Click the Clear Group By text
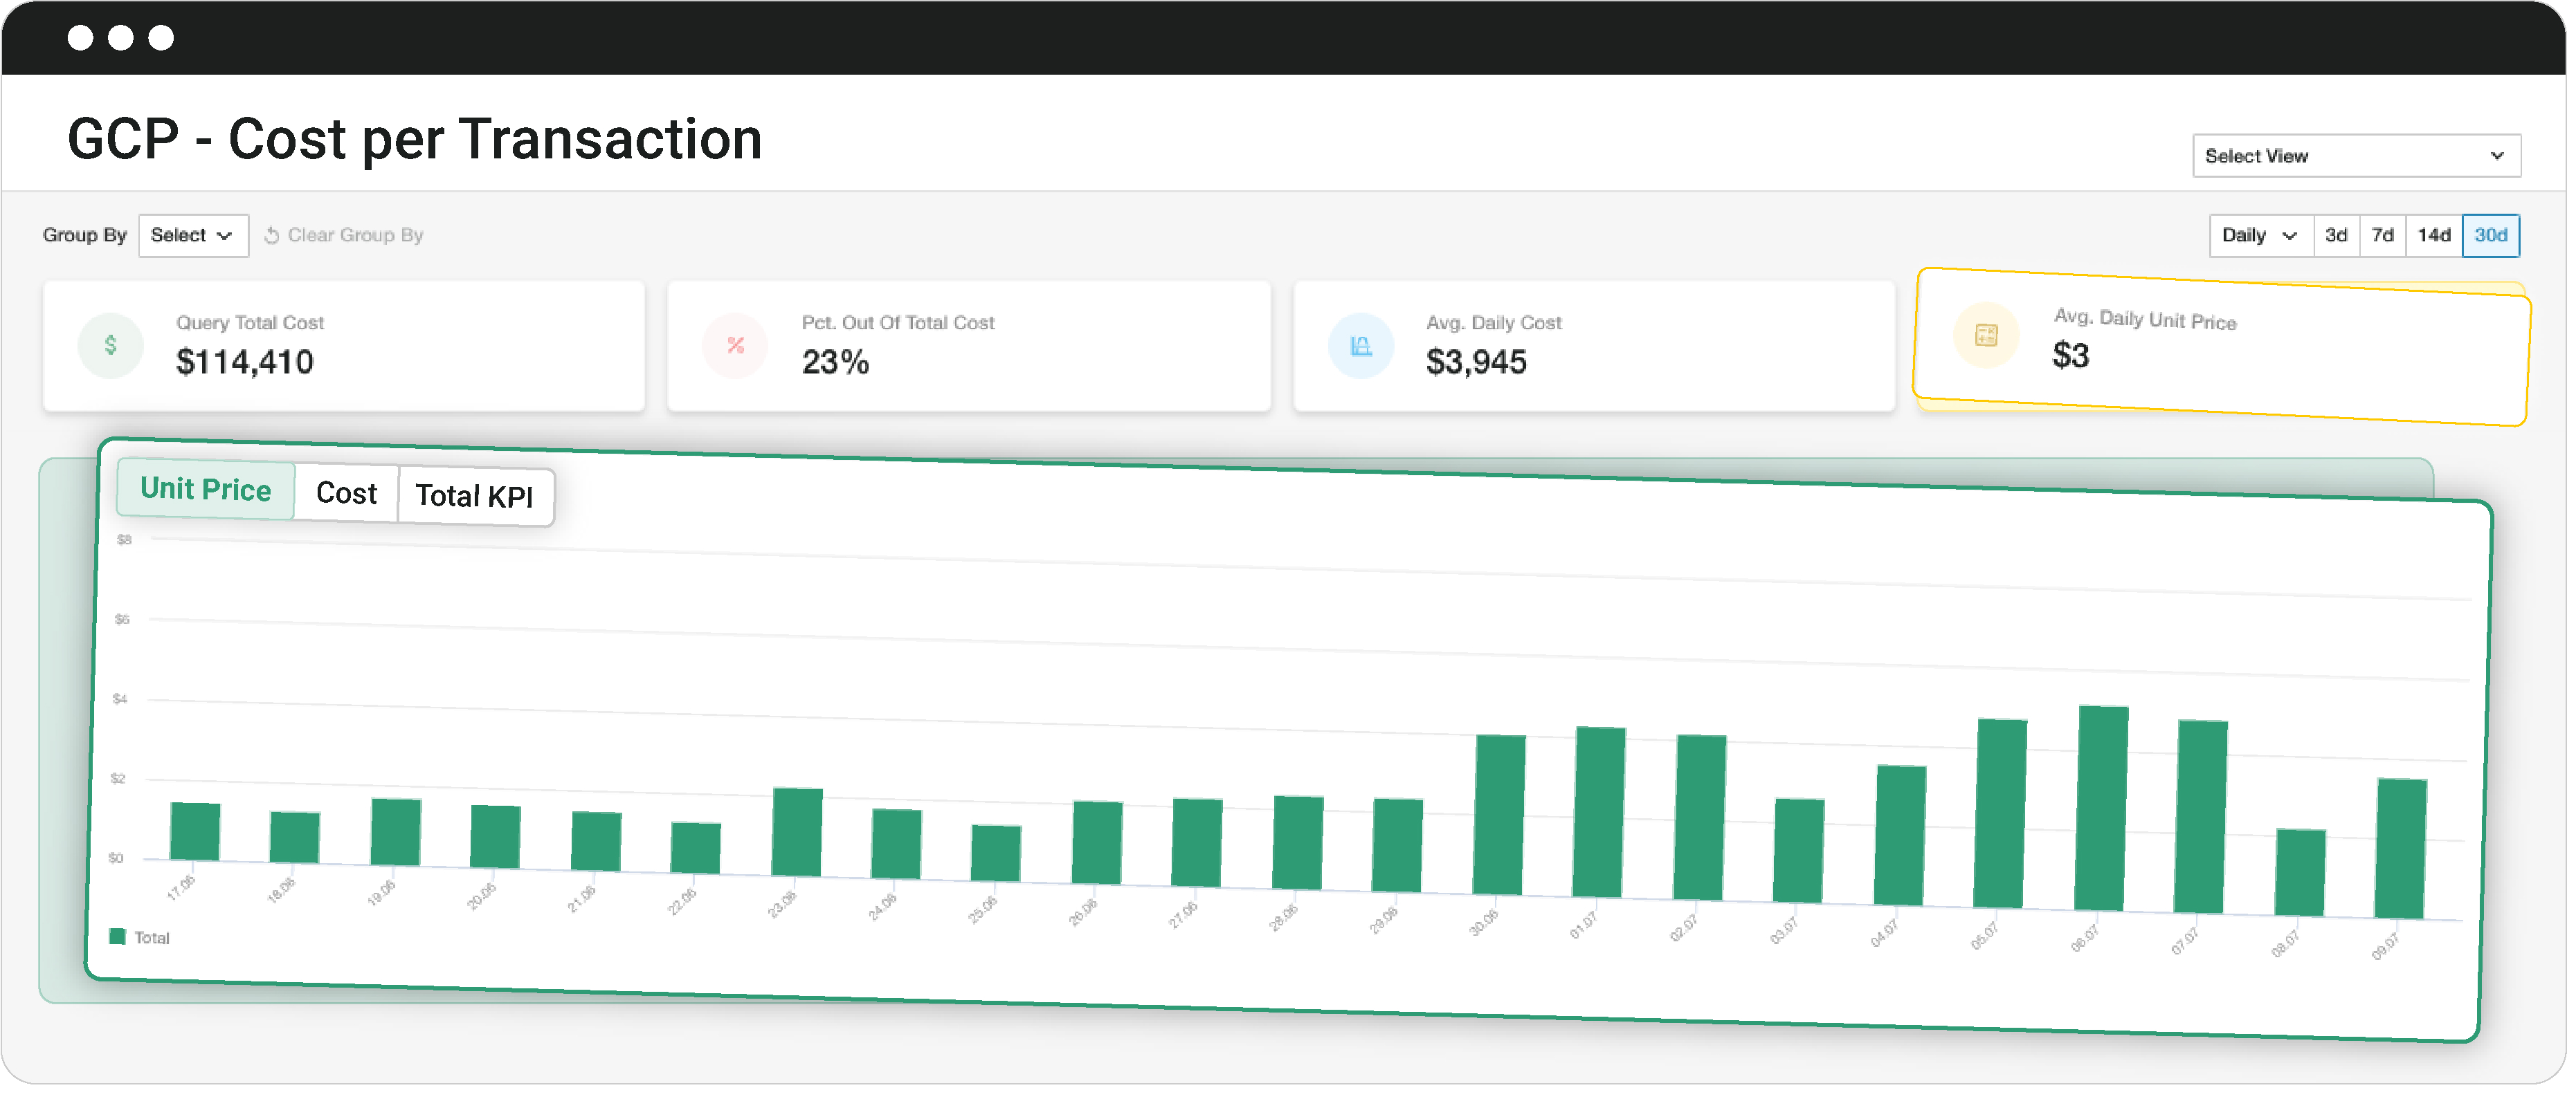2576x1099 pixels. (x=356, y=236)
